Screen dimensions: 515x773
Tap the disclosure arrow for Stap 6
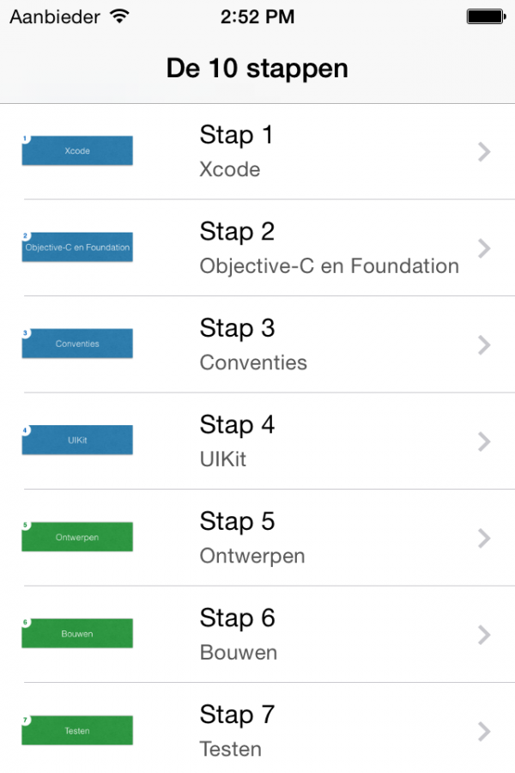click(484, 635)
